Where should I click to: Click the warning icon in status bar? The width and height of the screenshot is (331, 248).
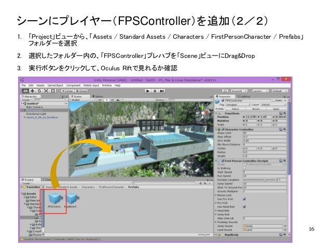tap(22, 239)
